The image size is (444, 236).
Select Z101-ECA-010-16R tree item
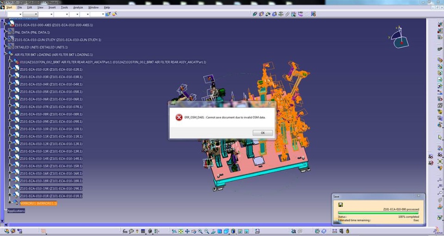[x=51, y=174]
